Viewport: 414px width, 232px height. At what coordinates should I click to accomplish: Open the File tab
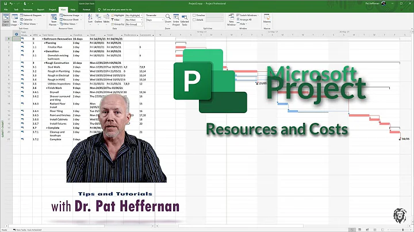6,10
